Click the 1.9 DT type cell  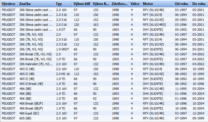pyautogui.click(x=61, y=30)
